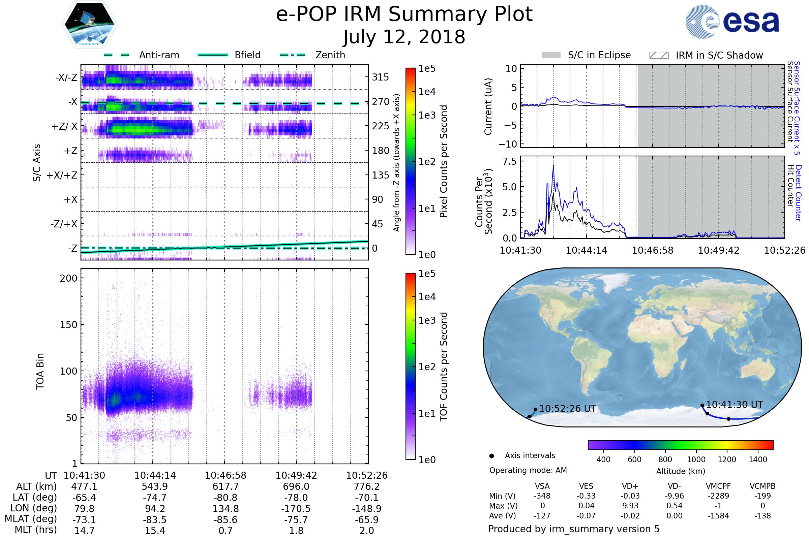
Task: Click the gray S/C in Eclipse legend patch
Action: [x=551, y=55]
